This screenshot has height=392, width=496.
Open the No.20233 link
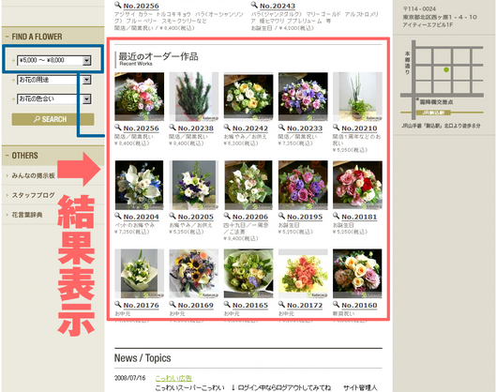305,128
